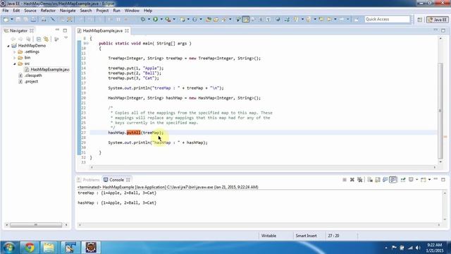Open Chrome from the Windows taskbar

click(x=30, y=248)
